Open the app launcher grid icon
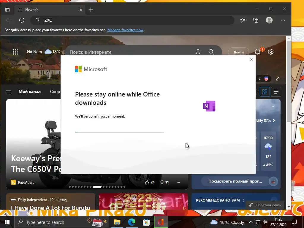Image resolution: width=304 pixels, height=228 pixels. [x=16, y=52]
